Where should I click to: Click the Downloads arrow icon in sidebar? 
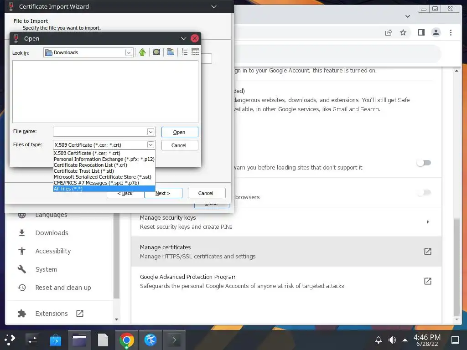22,233
